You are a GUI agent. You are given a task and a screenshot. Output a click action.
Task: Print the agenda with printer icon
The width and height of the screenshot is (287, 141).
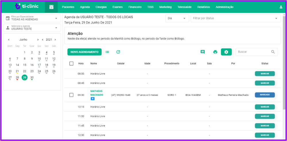pos(215,52)
